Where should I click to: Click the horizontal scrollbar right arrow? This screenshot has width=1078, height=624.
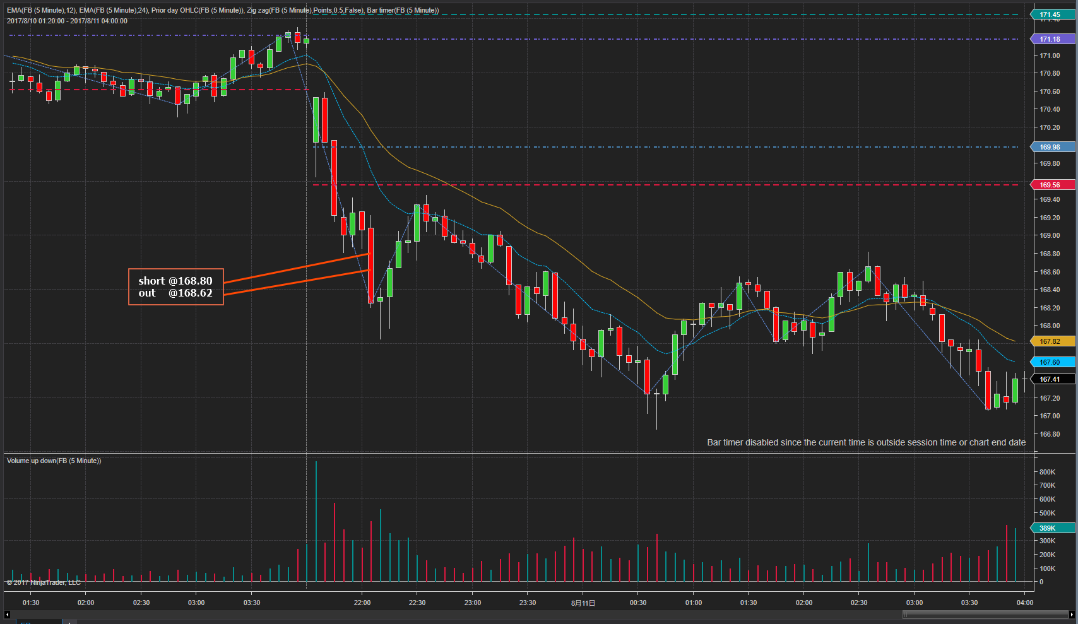pyautogui.click(x=1071, y=614)
